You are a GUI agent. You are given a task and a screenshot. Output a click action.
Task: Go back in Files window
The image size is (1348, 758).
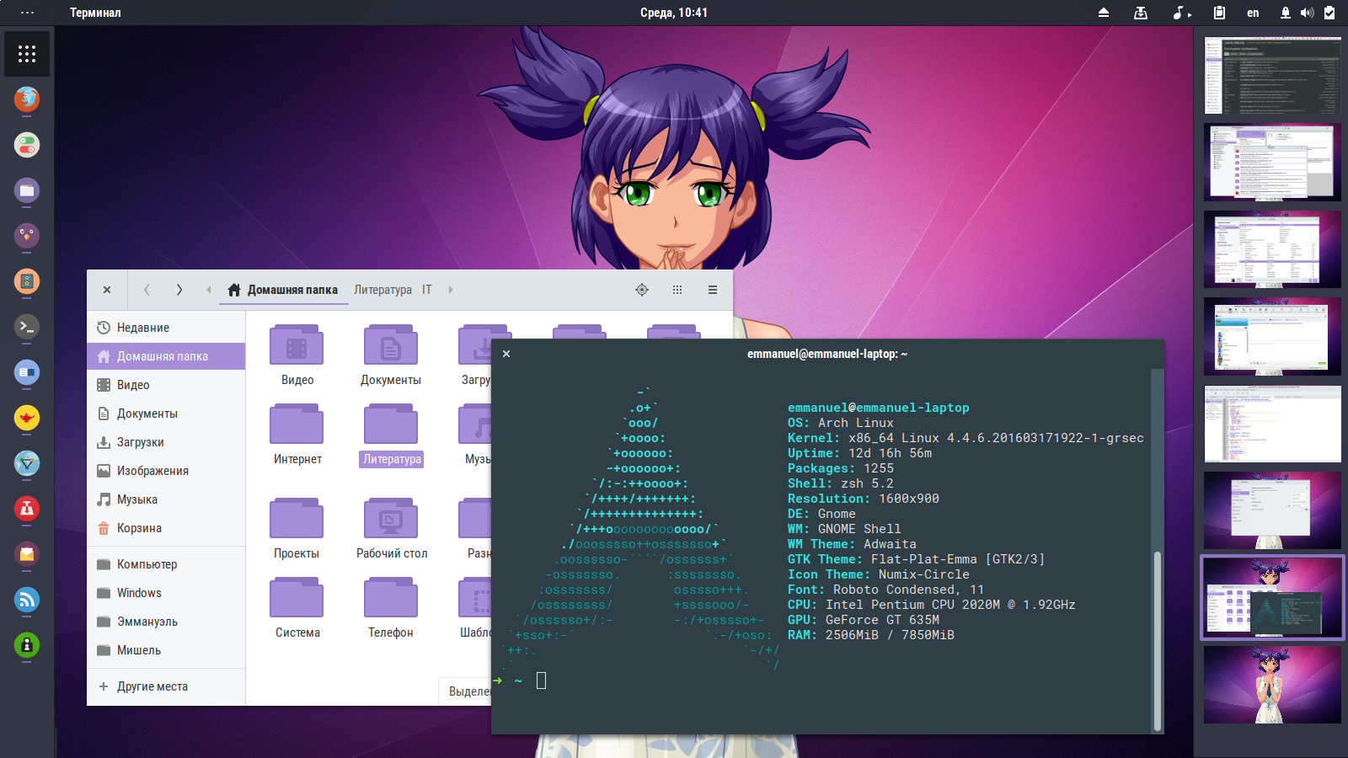coord(147,290)
